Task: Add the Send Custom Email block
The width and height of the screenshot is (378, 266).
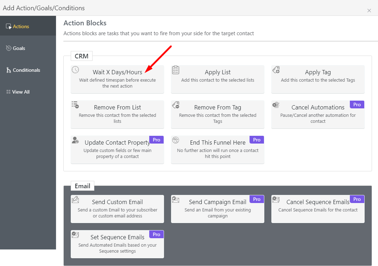Action: coord(118,209)
